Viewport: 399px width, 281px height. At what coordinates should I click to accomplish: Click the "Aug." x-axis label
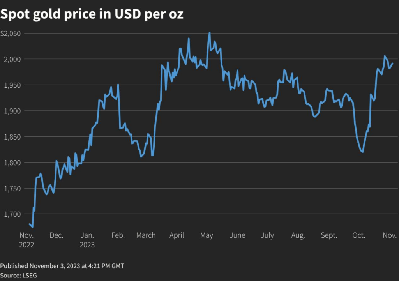(x=298, y=235)
